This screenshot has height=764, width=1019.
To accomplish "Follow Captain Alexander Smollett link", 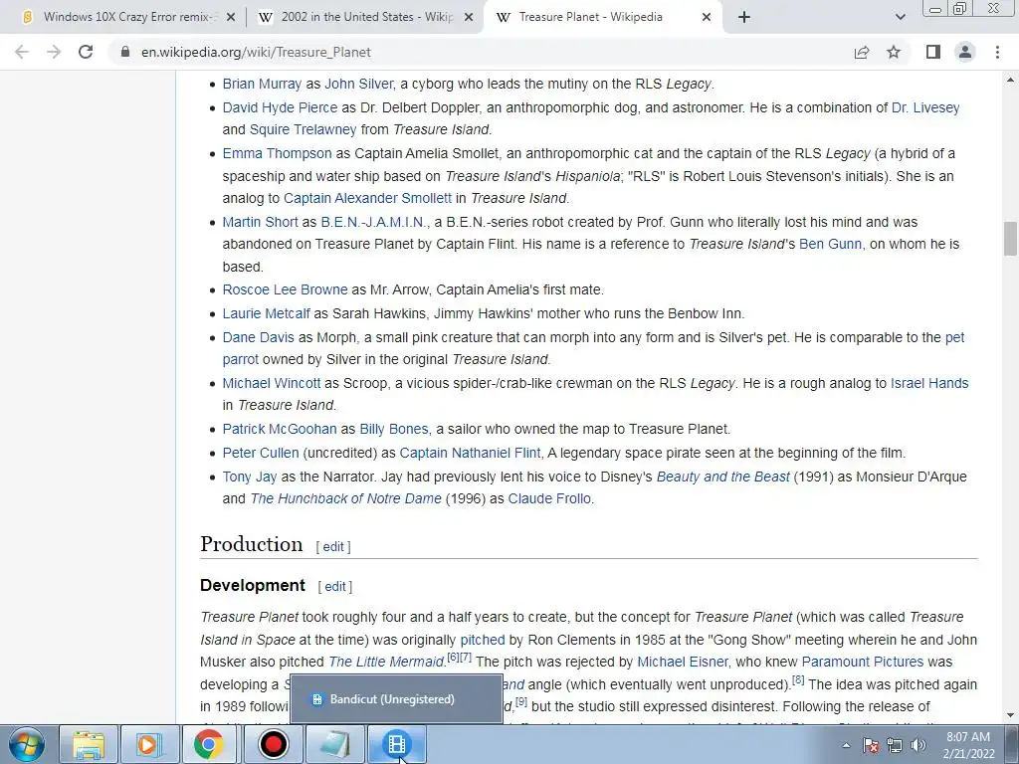I will click(367, 198).
